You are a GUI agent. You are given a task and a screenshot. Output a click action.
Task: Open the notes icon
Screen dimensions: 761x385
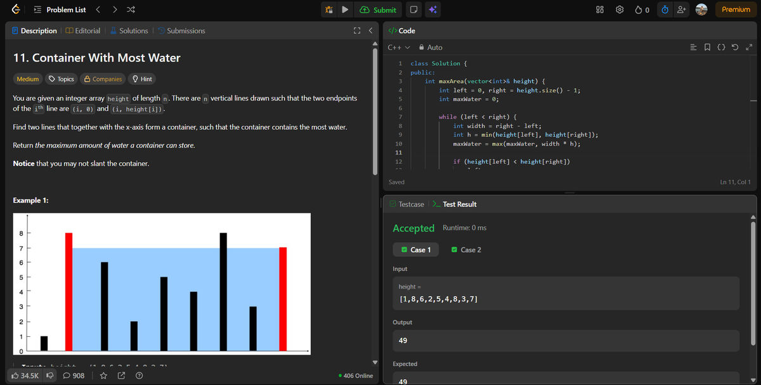point(413,9)
